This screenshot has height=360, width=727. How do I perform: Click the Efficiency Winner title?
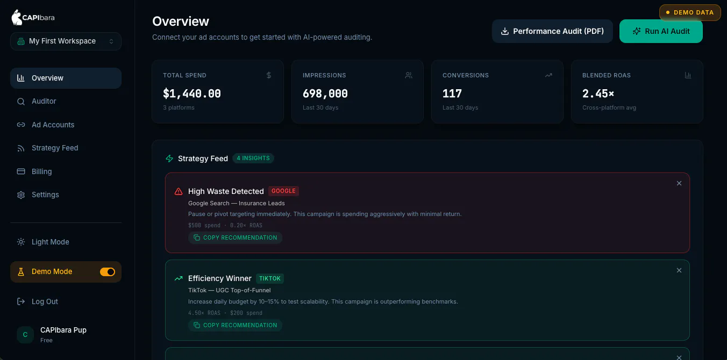(x=220, y=278)
